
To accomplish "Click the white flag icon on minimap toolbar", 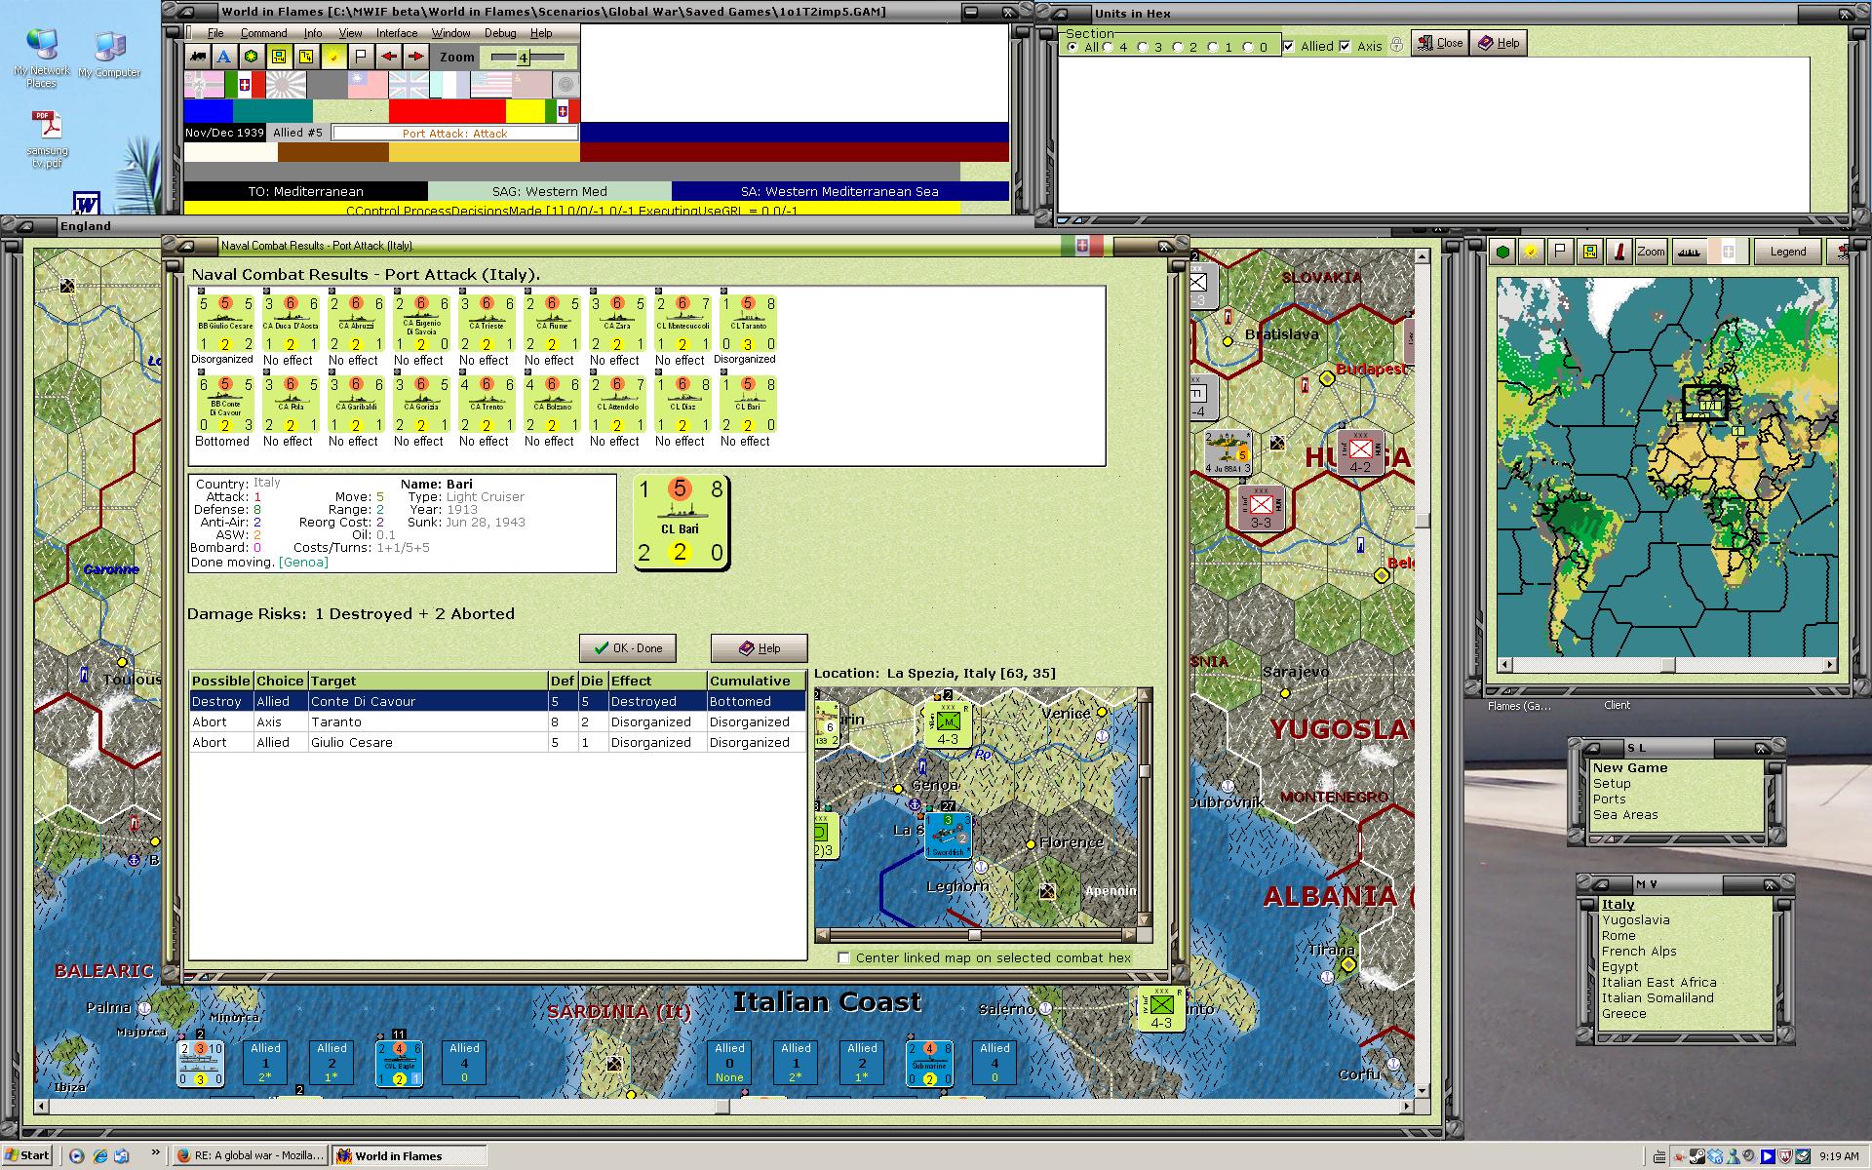I will 1561,252.
